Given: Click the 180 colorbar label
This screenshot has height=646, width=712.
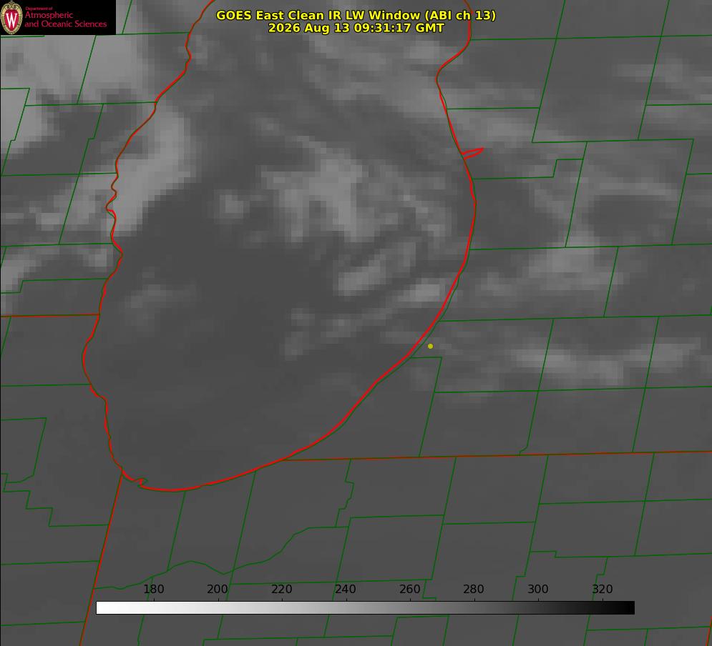Looking at the screenshot, I should [153, 589].
